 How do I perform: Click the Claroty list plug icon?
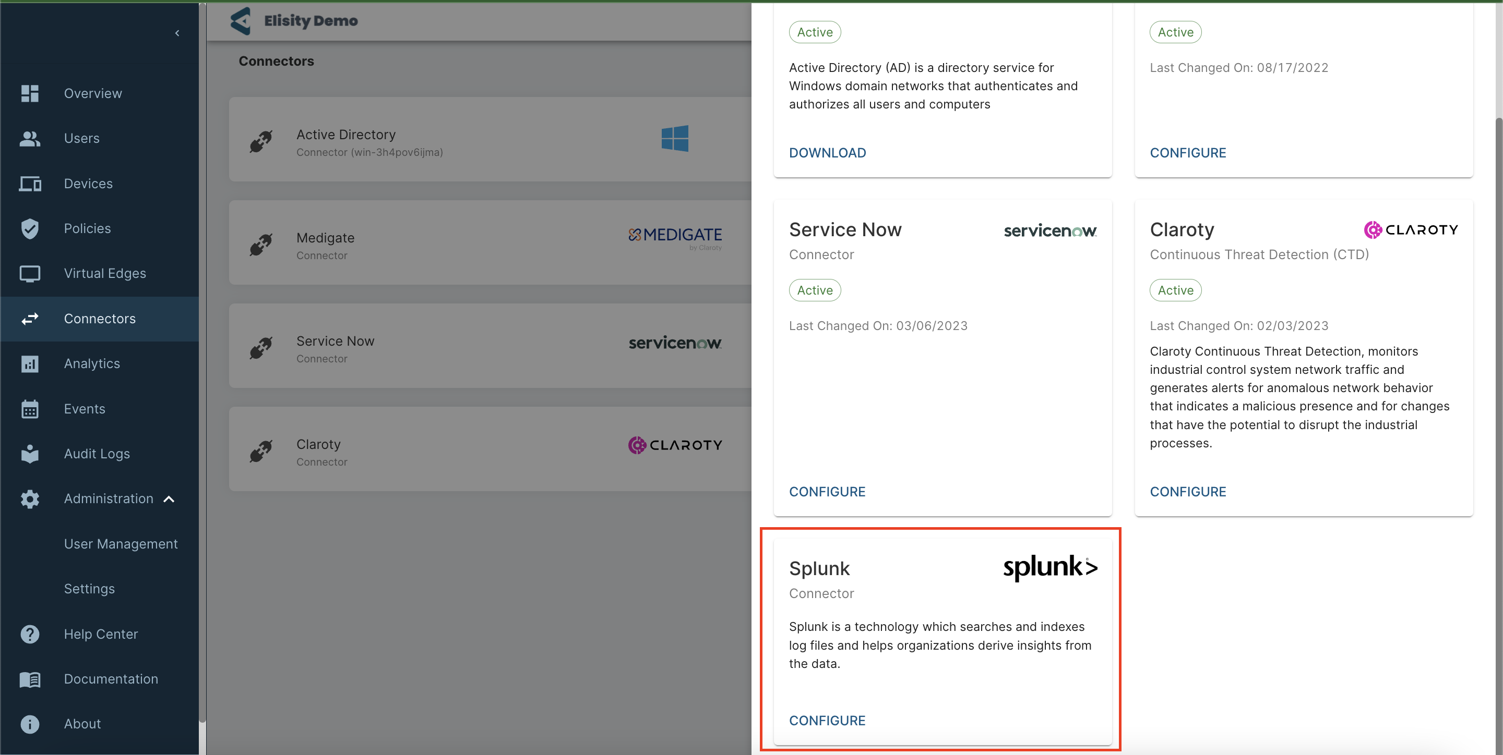coord(261,451)
